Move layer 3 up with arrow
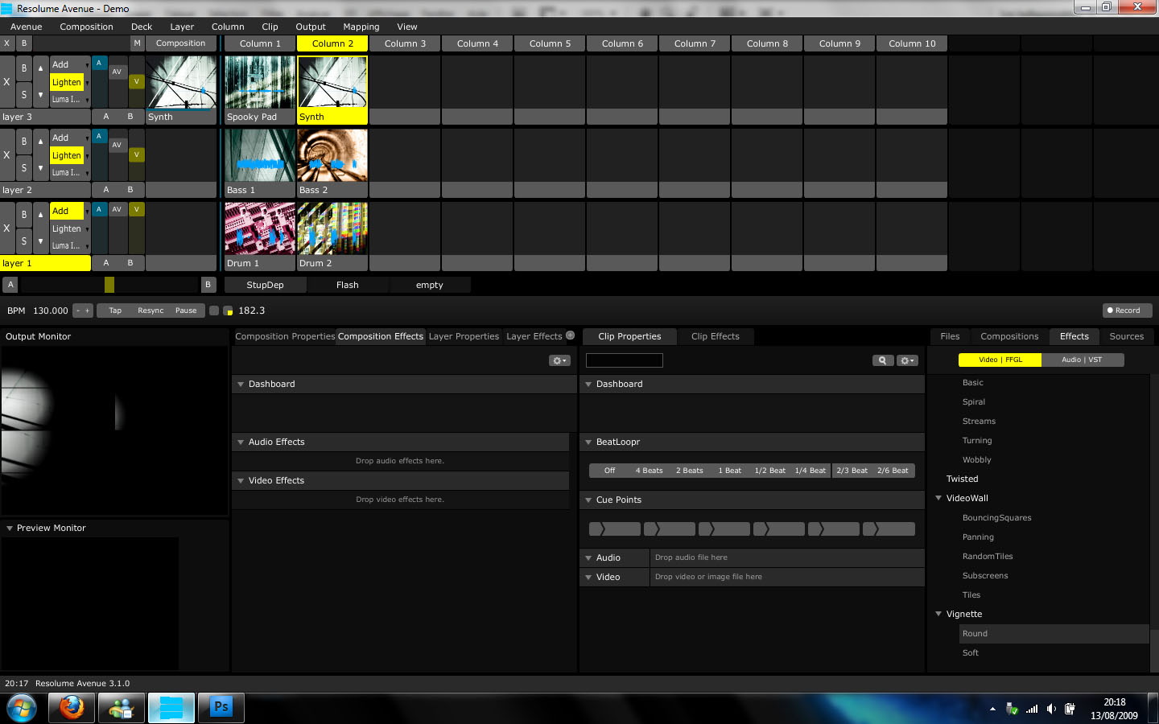 [40, 68]
